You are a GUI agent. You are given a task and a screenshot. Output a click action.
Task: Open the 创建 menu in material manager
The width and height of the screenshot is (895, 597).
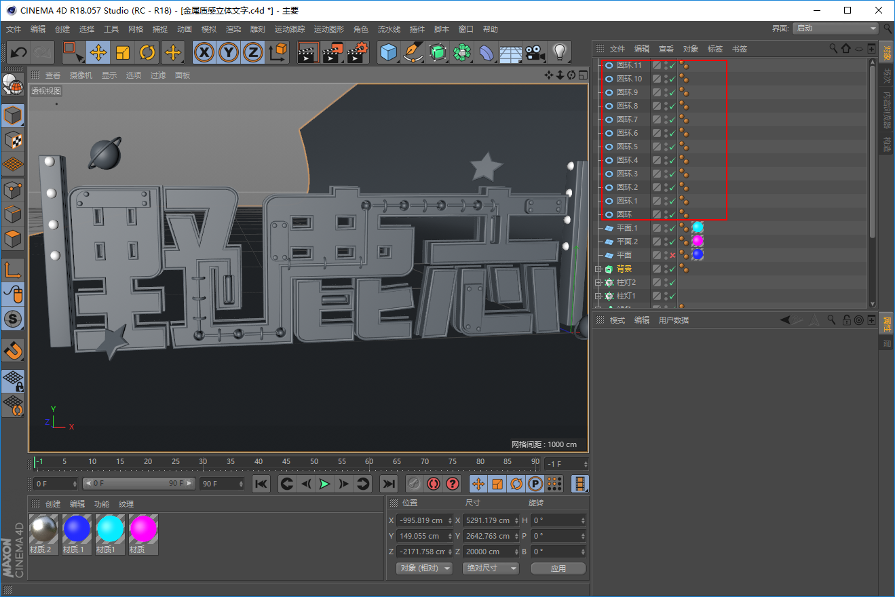53,504
